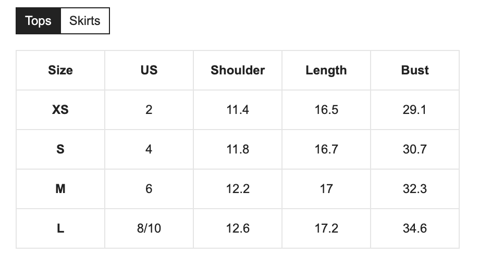Switch to the Skirts tab
479x256 pixels.
click(x=85, y=21)
